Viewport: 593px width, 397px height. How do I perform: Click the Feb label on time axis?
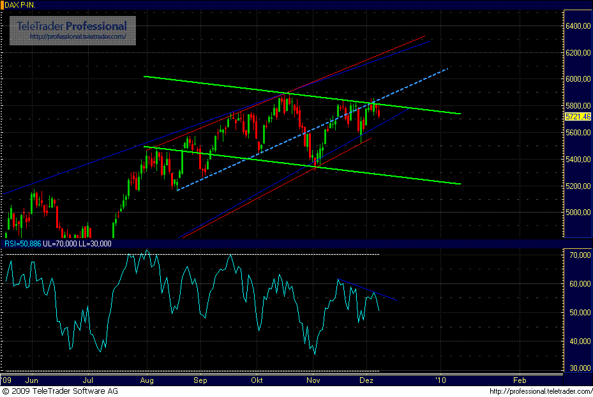(x=520, y=380)
